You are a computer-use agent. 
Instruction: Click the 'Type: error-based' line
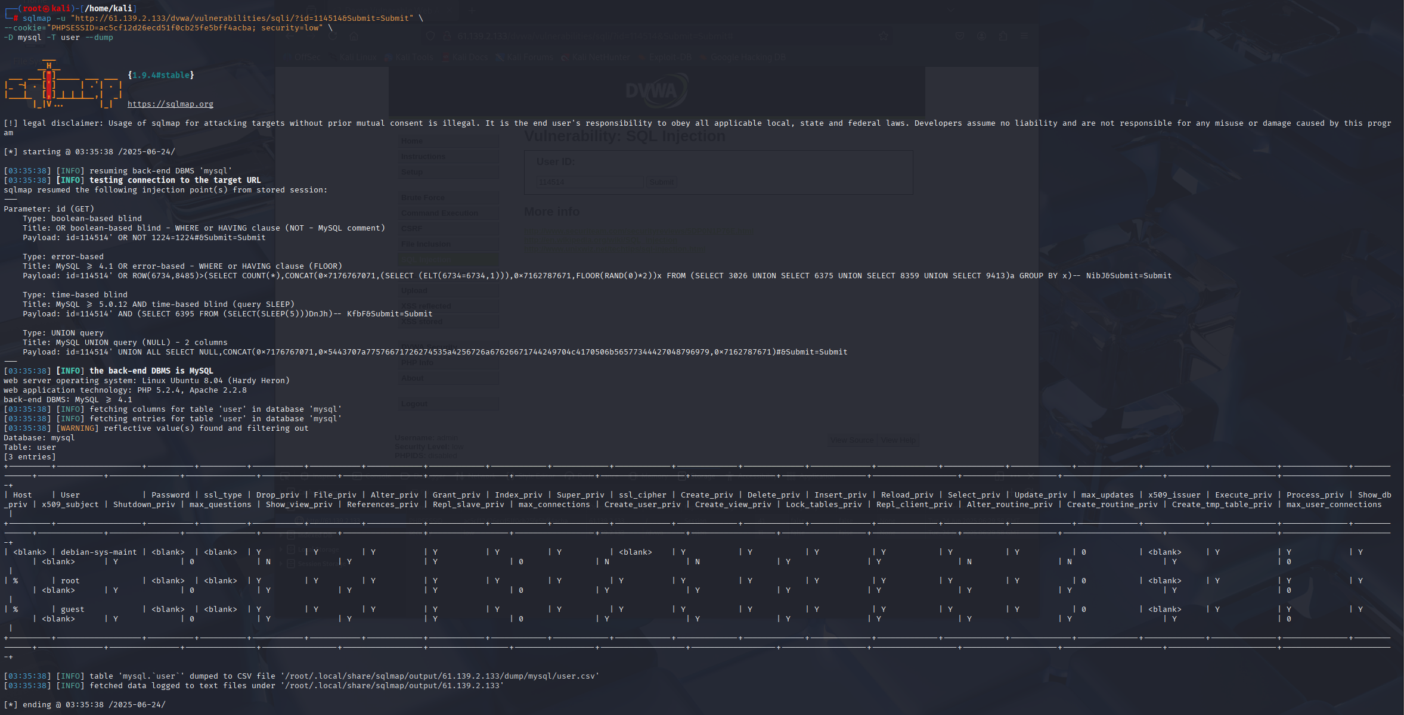click(63, 257)
